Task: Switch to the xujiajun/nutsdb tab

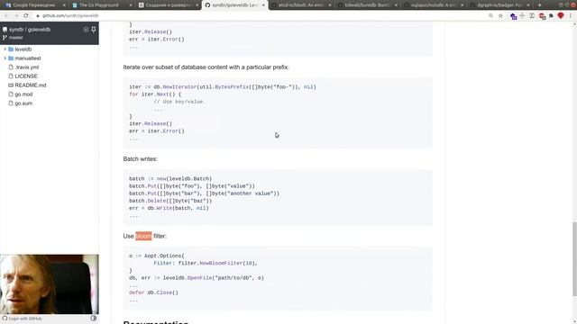Action: pyautogui.click(x=434, y=5)
